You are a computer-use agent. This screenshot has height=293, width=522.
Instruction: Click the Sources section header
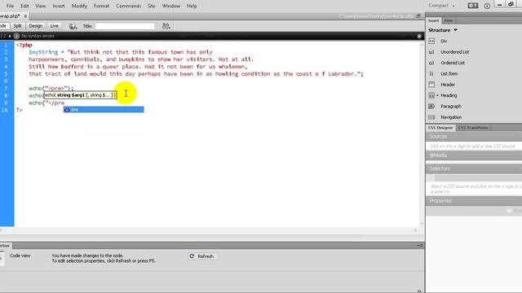(x=474, y=137)
